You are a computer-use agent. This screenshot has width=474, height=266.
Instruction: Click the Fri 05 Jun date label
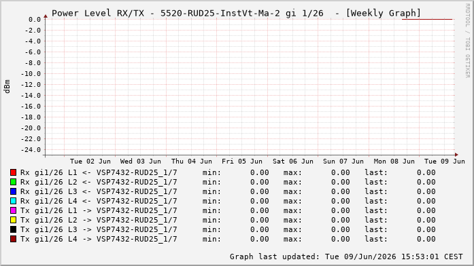[x=242, y=161]
